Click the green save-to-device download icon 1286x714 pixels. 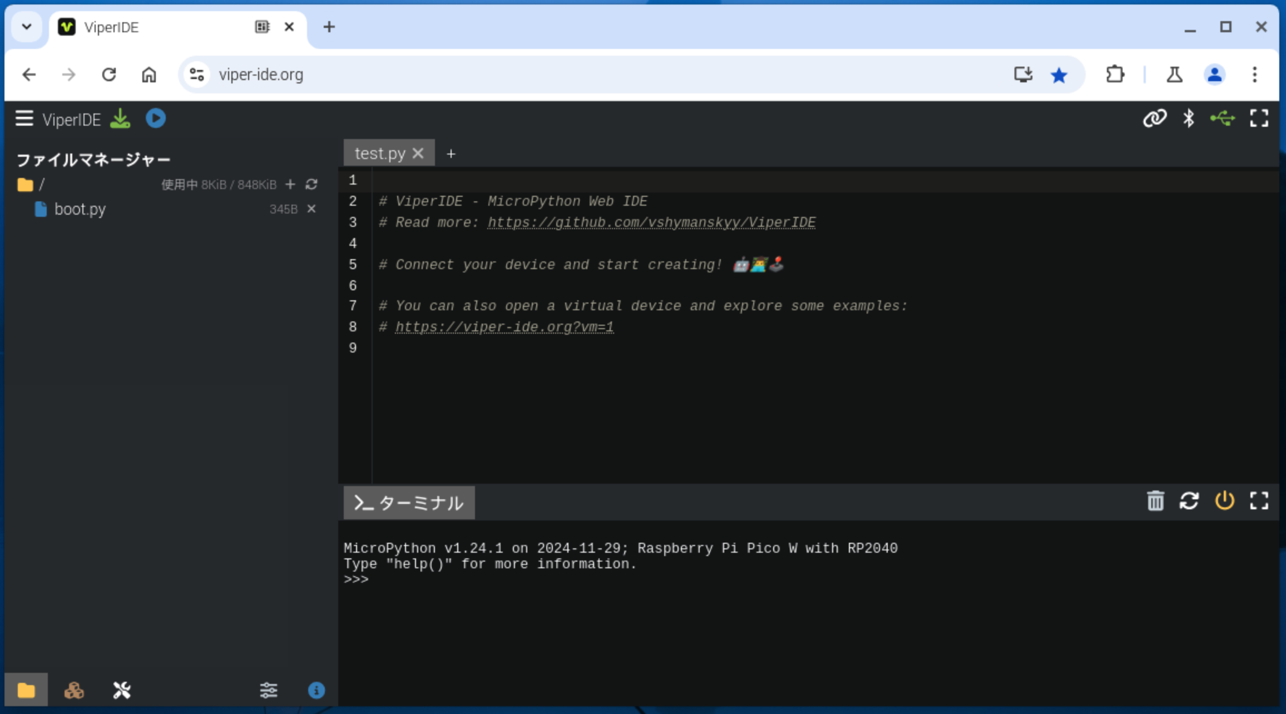120,119
